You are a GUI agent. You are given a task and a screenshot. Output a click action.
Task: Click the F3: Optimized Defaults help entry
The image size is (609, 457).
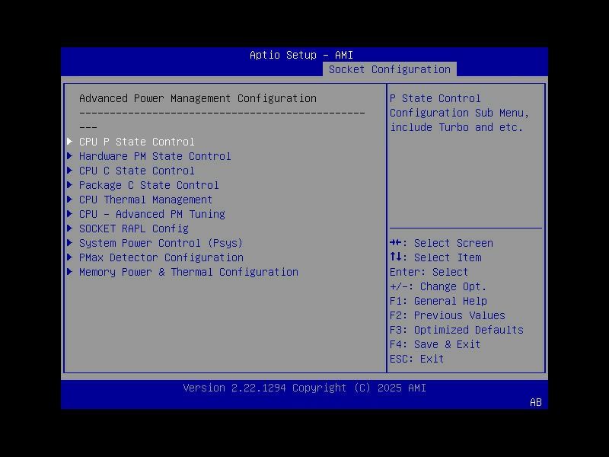pos(454,329)
